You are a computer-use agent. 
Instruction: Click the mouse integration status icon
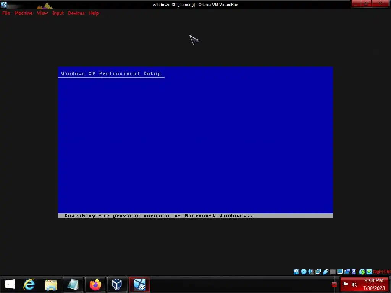[362, 272]
